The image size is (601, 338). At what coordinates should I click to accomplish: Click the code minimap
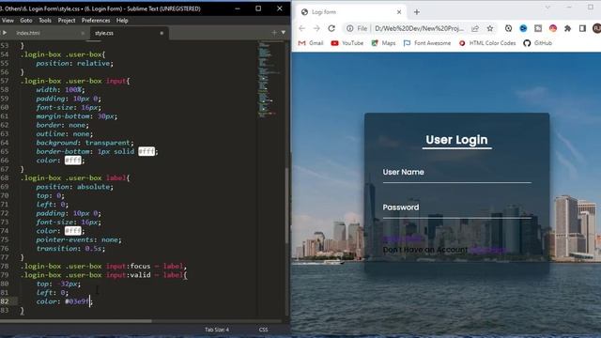[270, 79]
